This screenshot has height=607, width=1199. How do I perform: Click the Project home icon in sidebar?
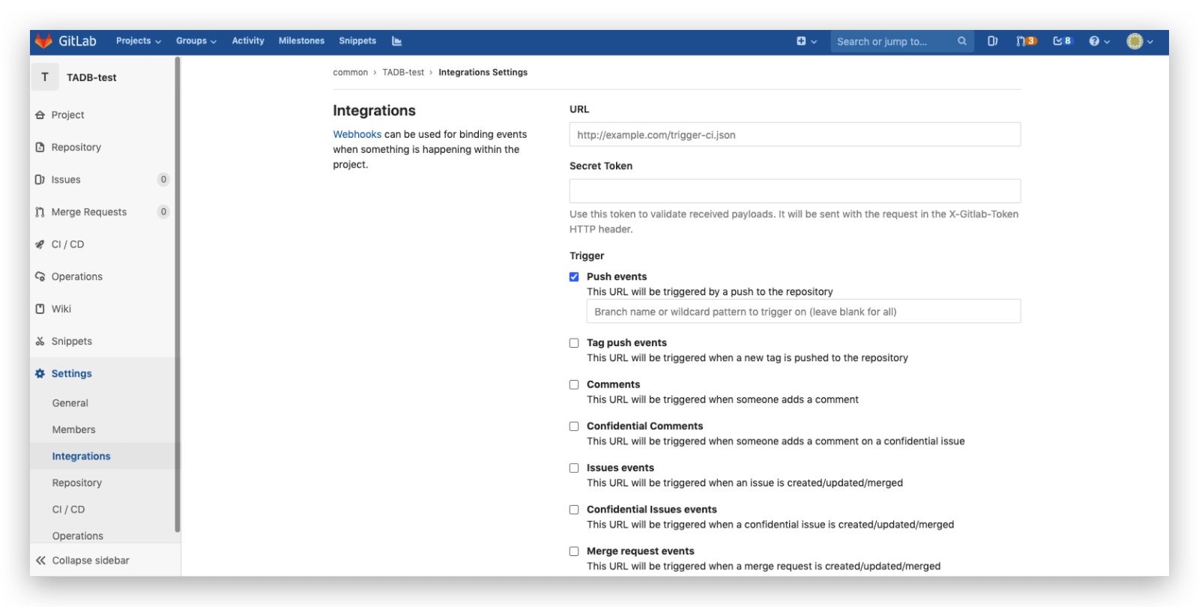(x=40, y=115)
